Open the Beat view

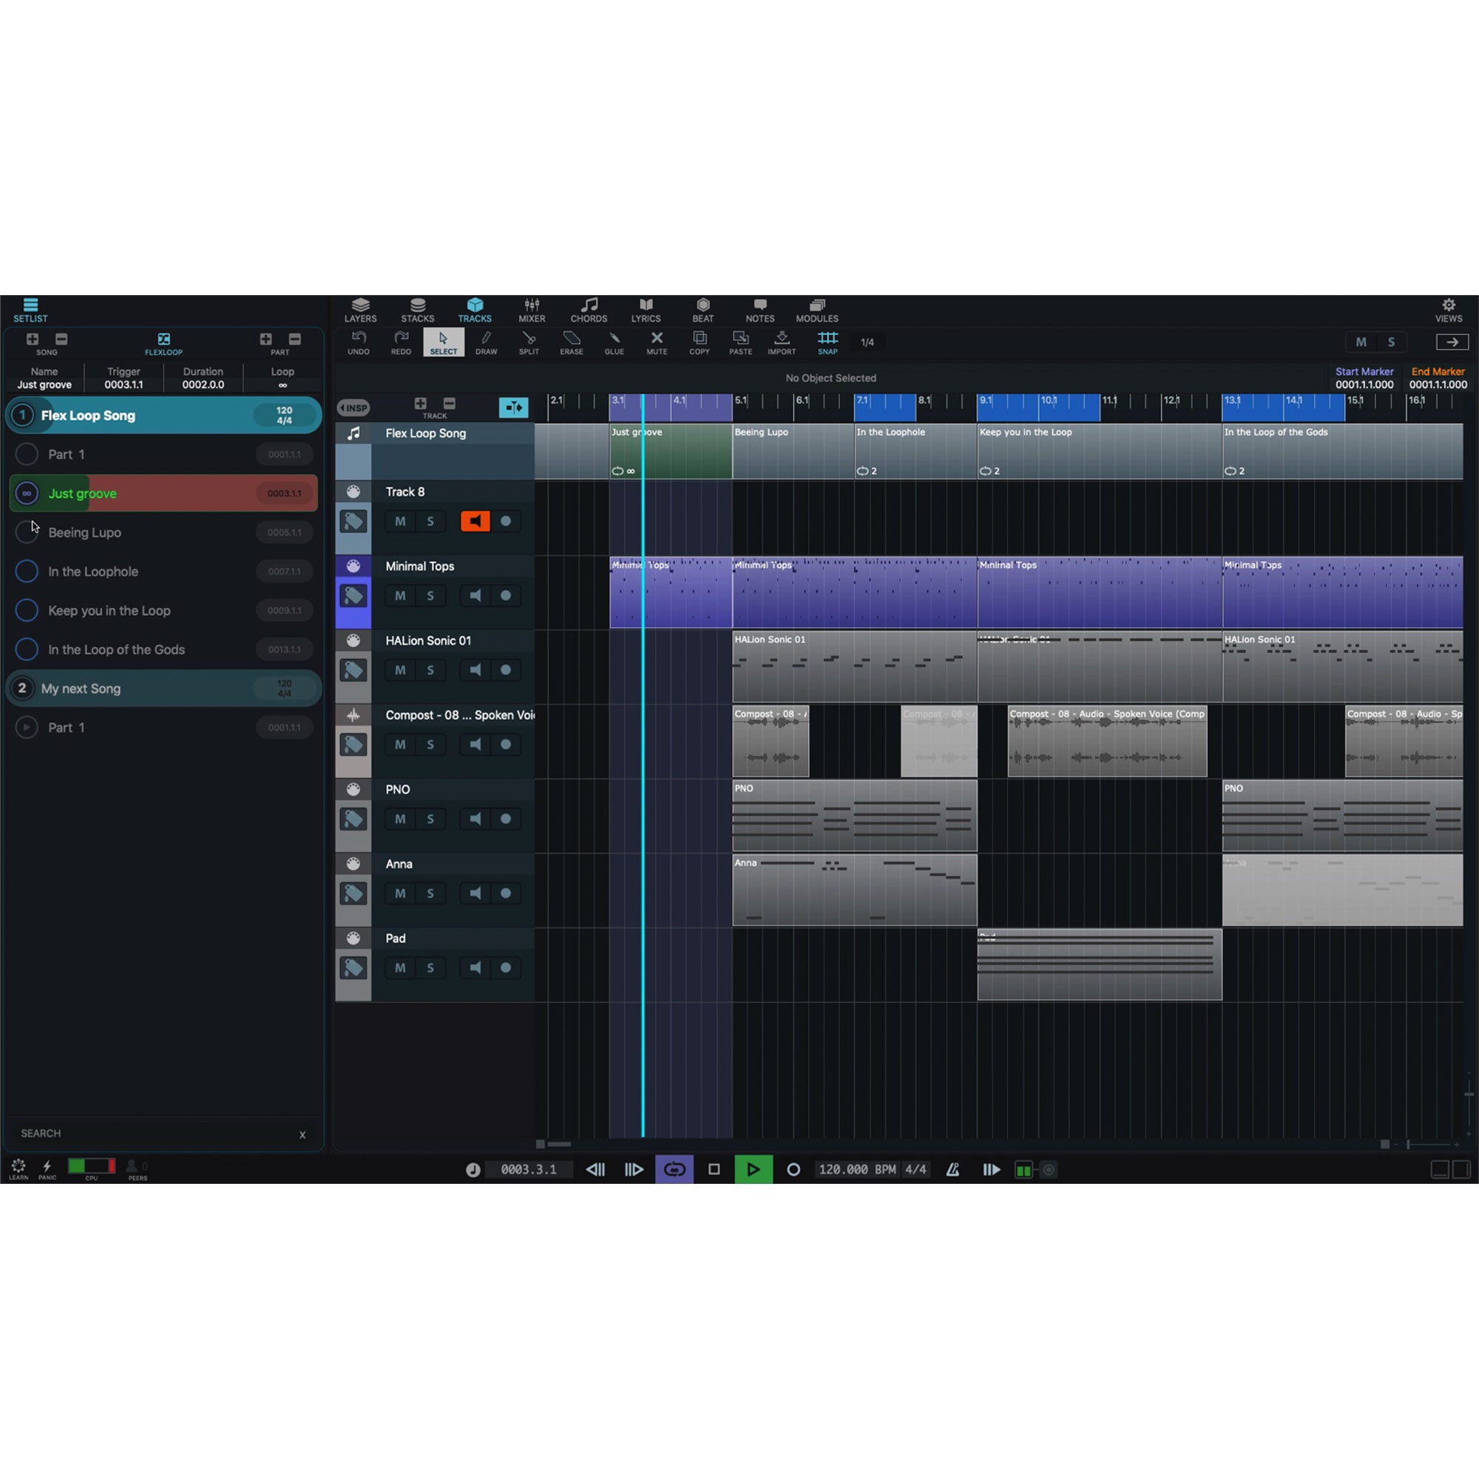pos(702,309)
